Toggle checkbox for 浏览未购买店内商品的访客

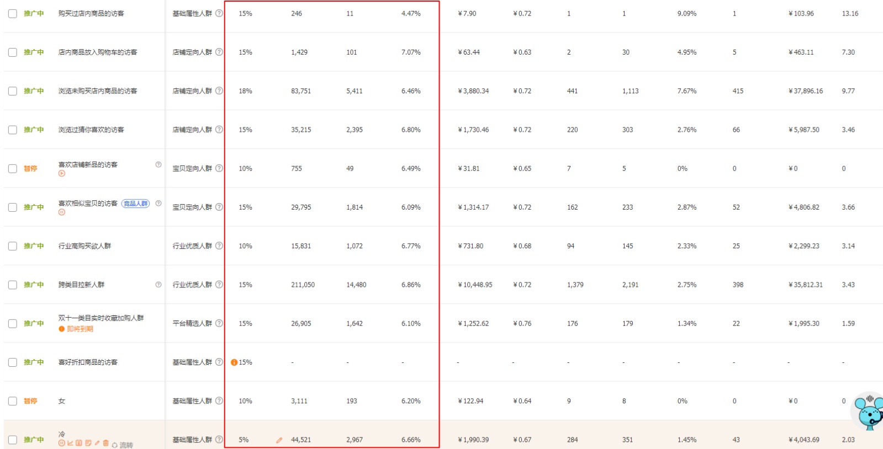pos(12,91)
